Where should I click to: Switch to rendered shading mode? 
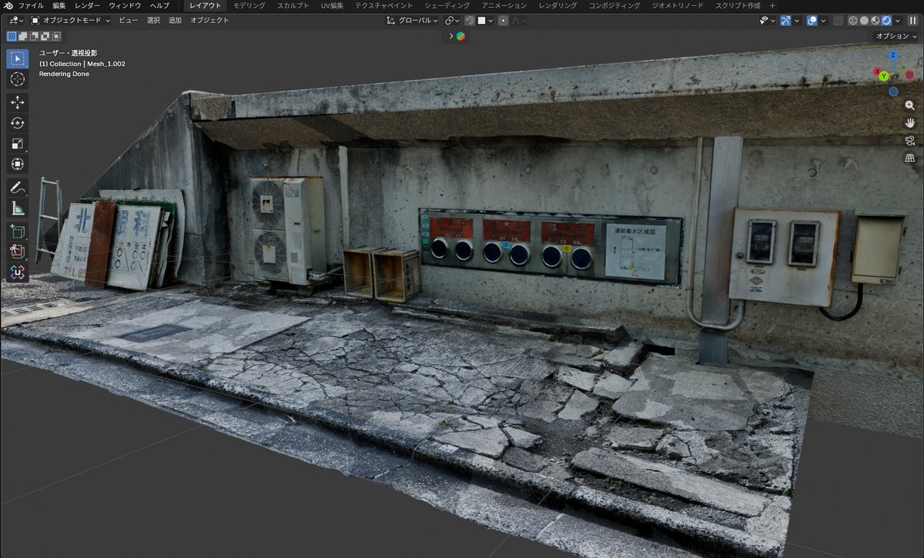886,21
